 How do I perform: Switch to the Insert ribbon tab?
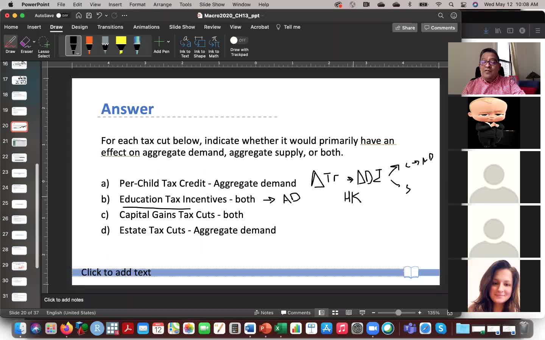click(34, 27)
